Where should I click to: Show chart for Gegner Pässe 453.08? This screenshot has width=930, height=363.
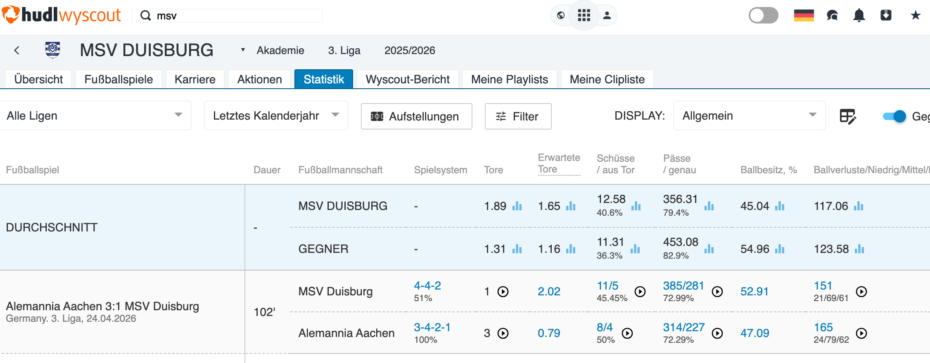[x=709, y=249]
